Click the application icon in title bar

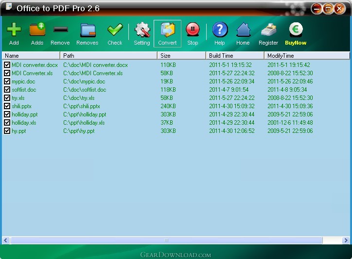pyautogui.click(x=9, y=6)
